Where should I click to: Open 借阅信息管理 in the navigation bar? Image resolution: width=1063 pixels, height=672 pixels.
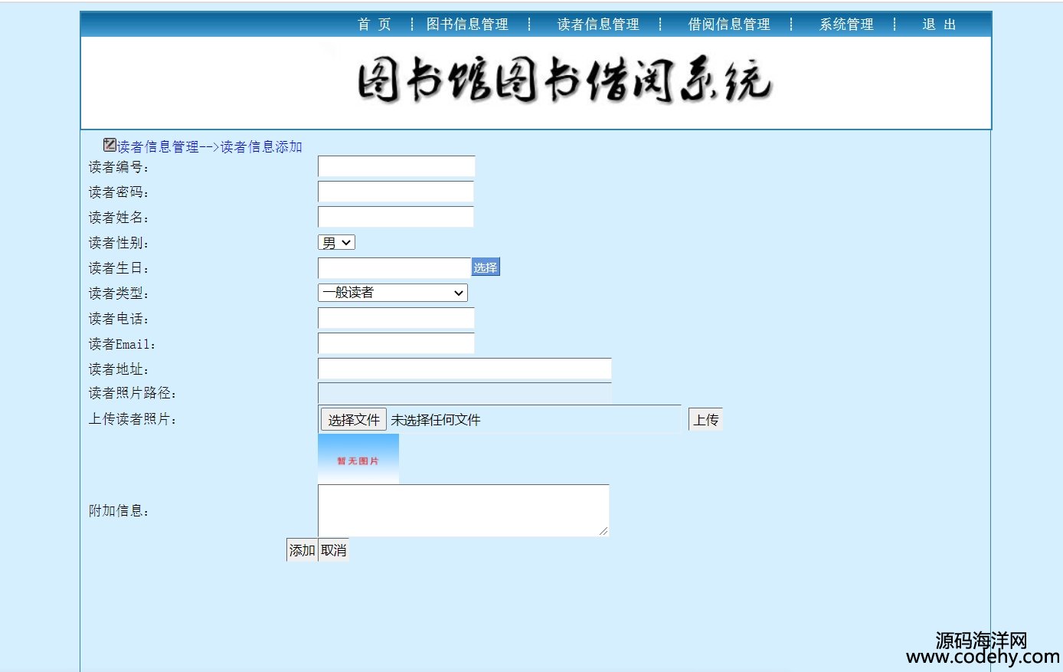coord(729,25)
